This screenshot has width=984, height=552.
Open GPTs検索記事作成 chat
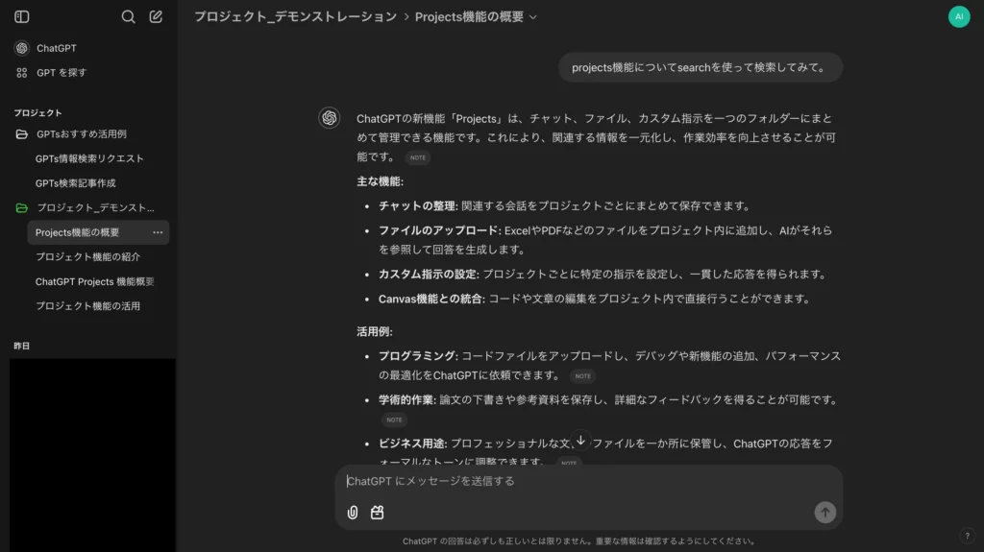coord(75,183)
